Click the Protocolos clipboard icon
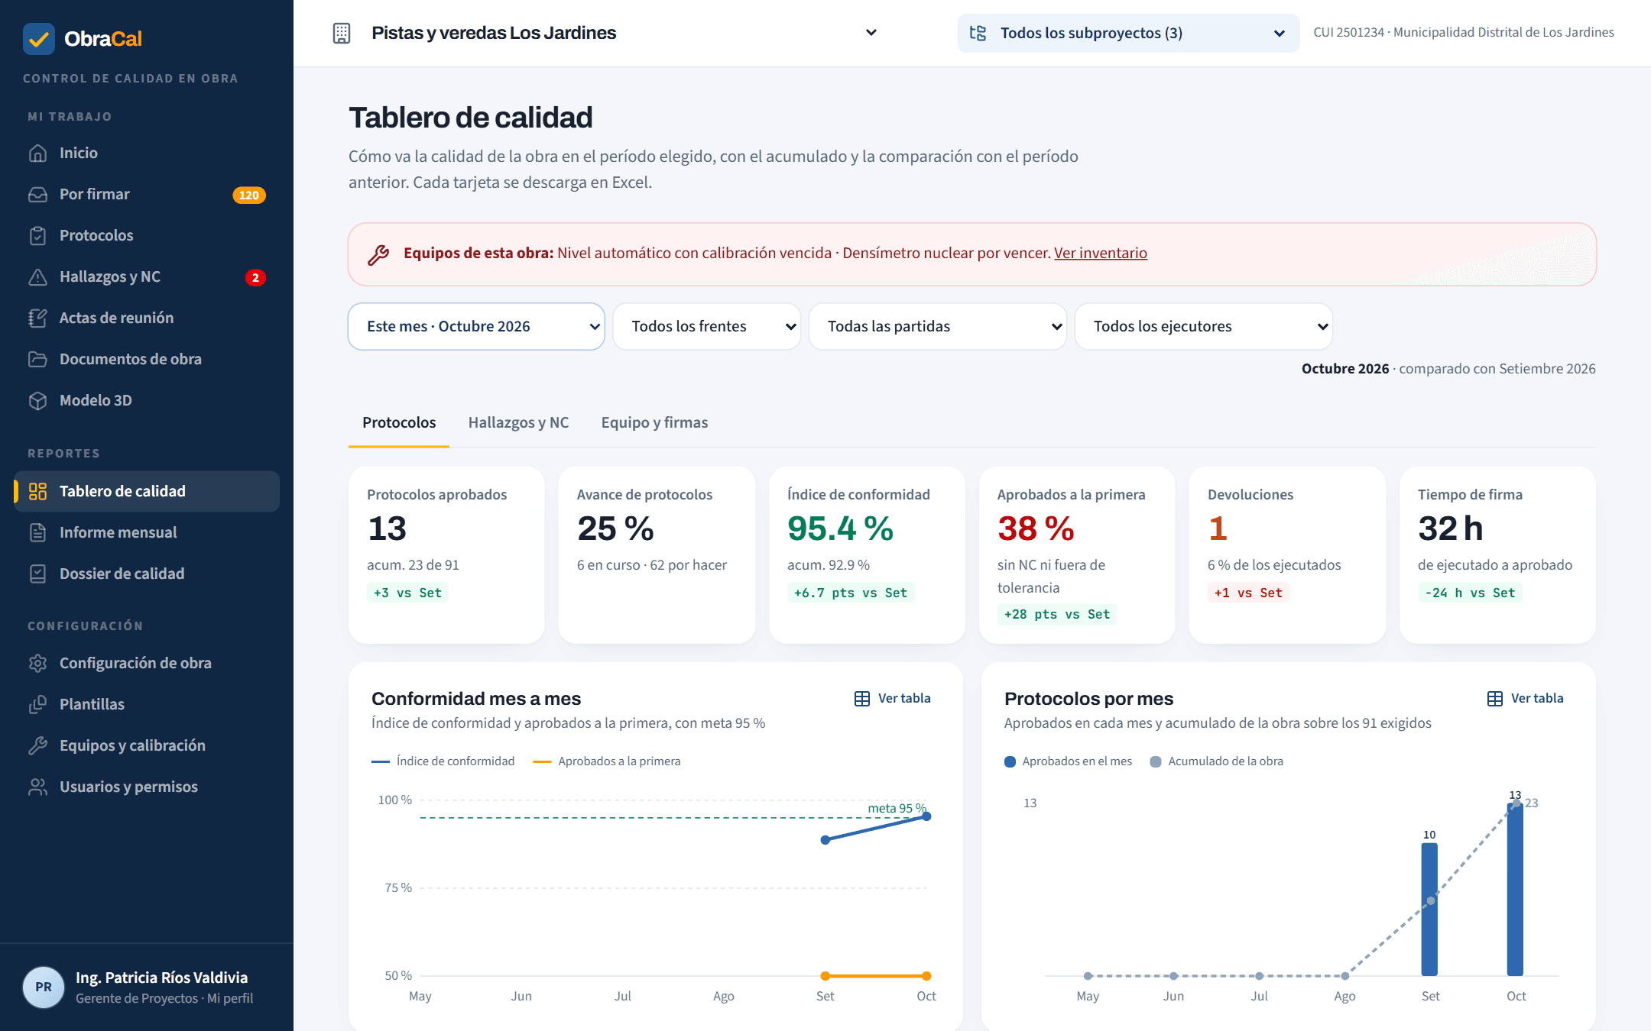 pos(37,236)
